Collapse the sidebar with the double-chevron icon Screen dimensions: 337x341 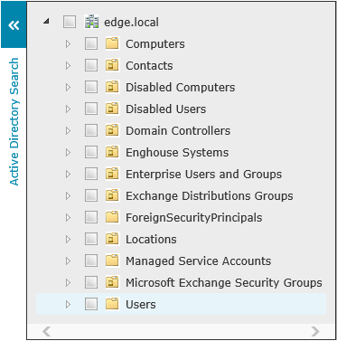pos(14,25)
